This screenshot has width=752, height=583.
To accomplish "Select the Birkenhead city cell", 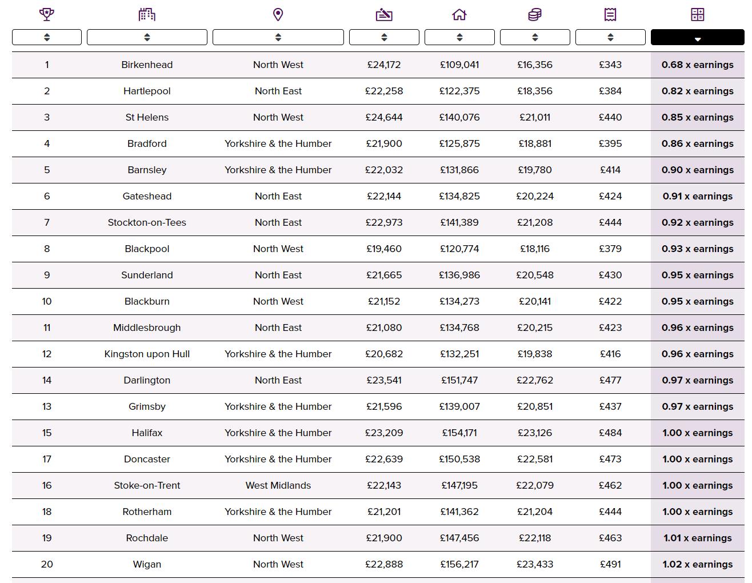I will click(x=147, y=65).
